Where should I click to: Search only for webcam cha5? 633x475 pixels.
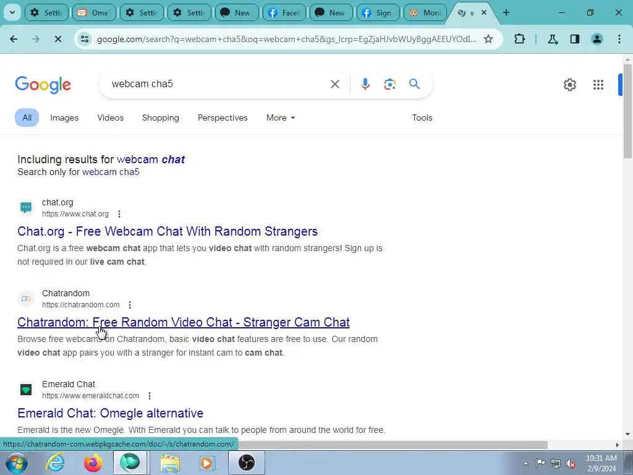pyautogui.click(x=111, y=172)
